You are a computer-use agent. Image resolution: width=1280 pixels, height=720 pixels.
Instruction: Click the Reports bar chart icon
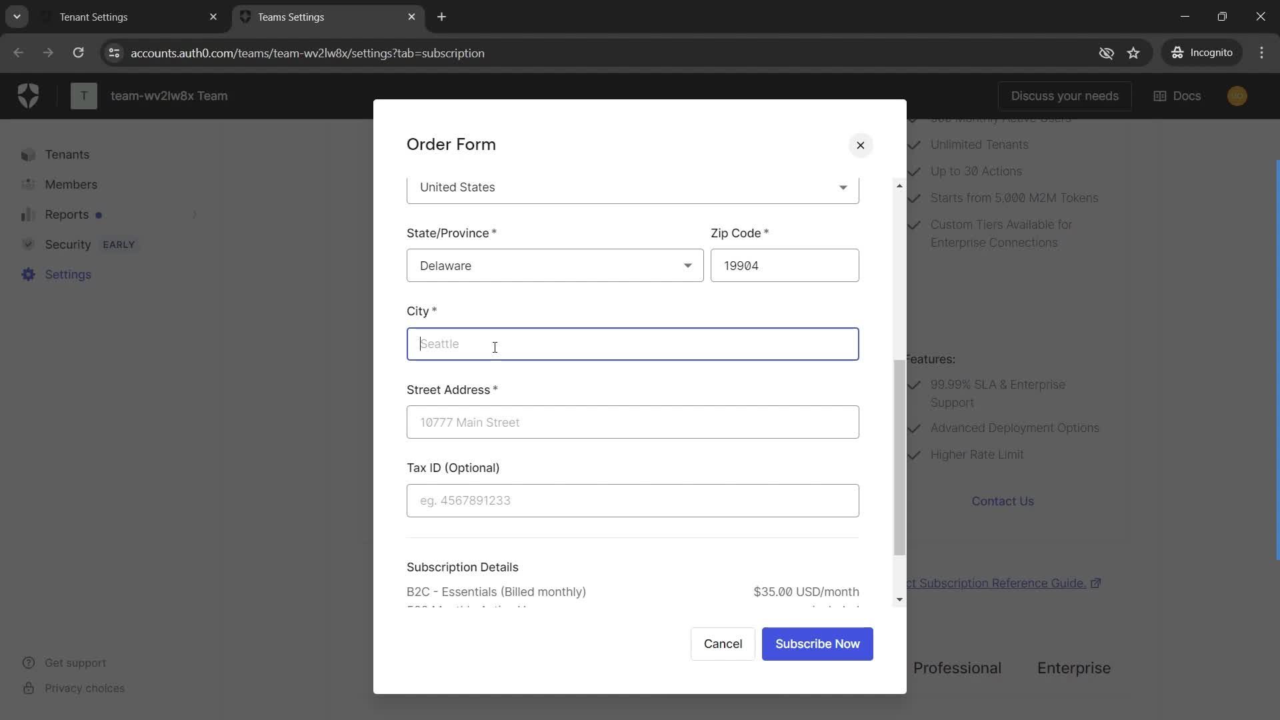(x=28, y=215)
